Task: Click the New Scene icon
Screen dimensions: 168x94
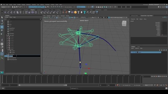Action: coord(13,7)
